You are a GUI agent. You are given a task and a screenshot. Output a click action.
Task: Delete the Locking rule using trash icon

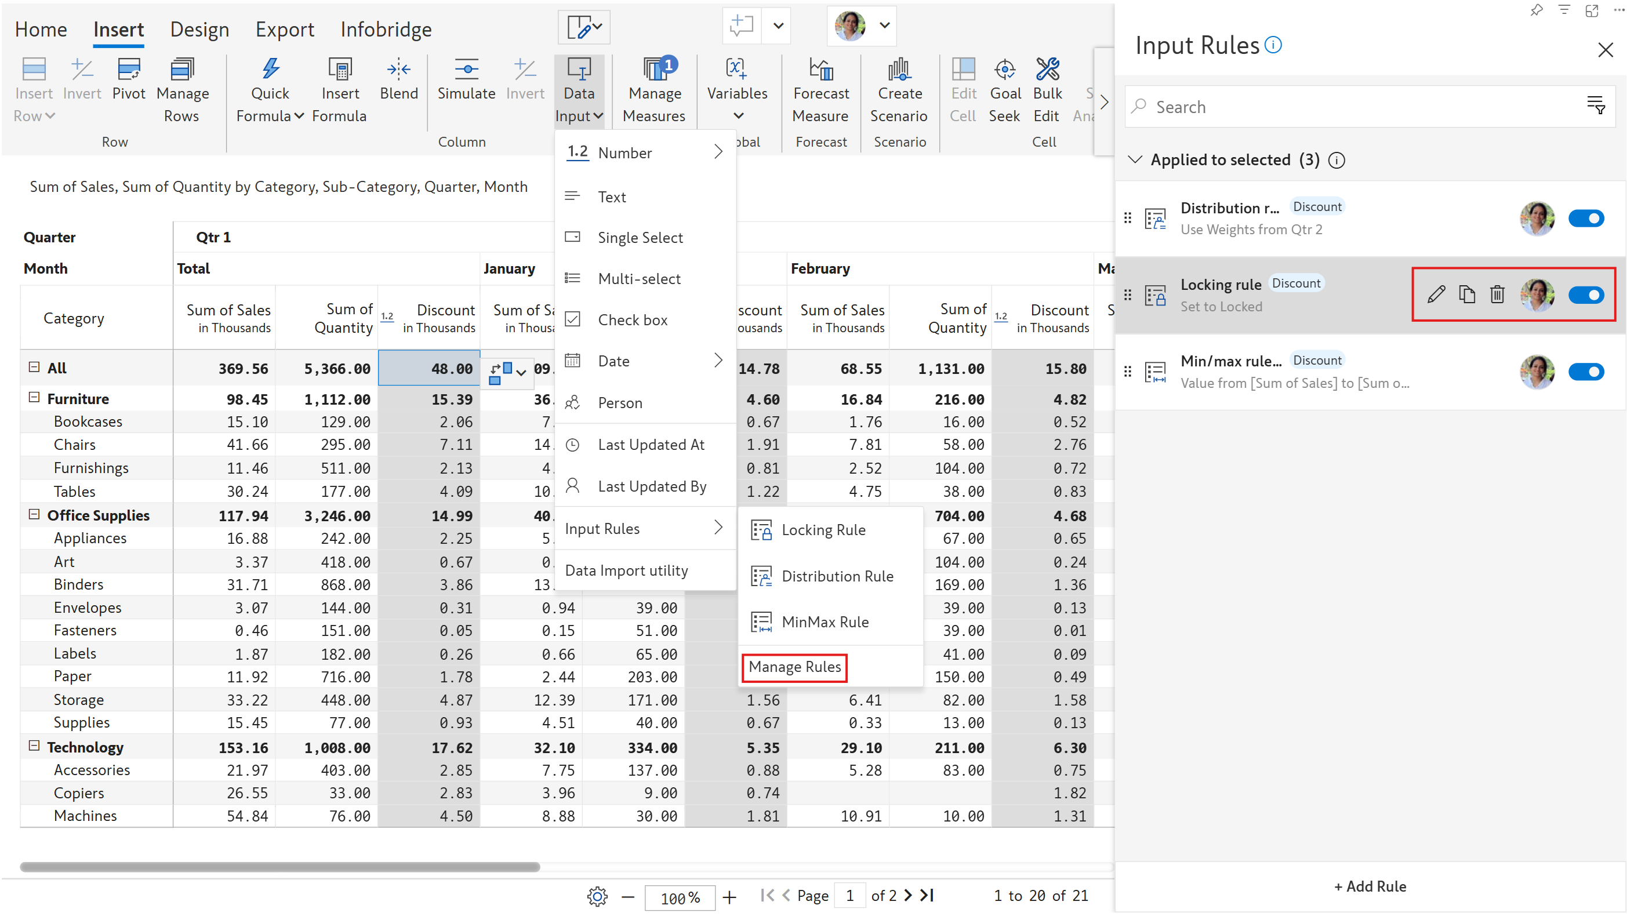(1497, 295)
